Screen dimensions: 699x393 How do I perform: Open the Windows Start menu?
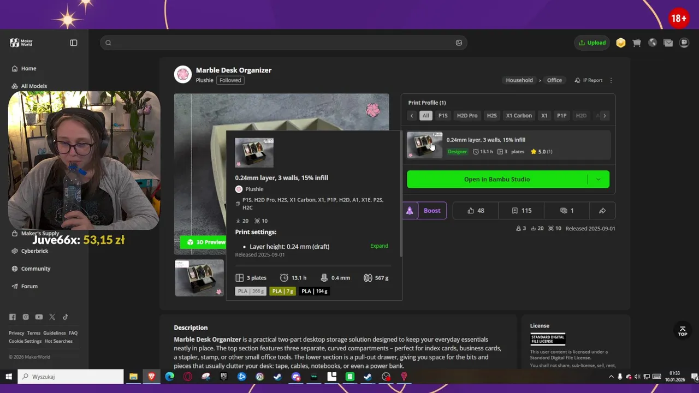9,377
